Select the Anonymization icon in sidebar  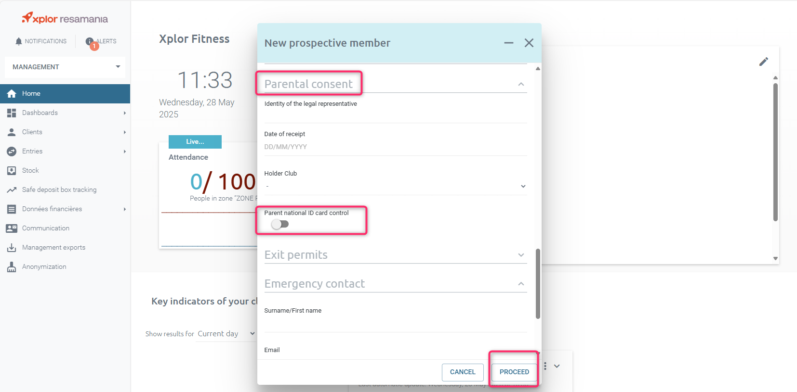(x=12, y=266)
